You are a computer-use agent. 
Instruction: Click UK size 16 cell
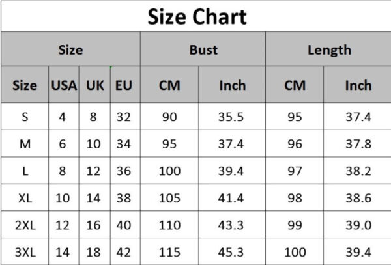click(93, 225)
